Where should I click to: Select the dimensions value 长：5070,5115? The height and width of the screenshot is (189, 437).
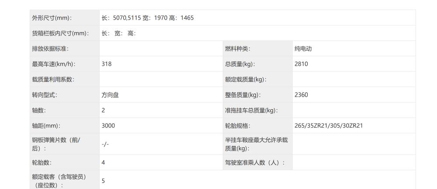pyautogui.click(x=121, y=18)
